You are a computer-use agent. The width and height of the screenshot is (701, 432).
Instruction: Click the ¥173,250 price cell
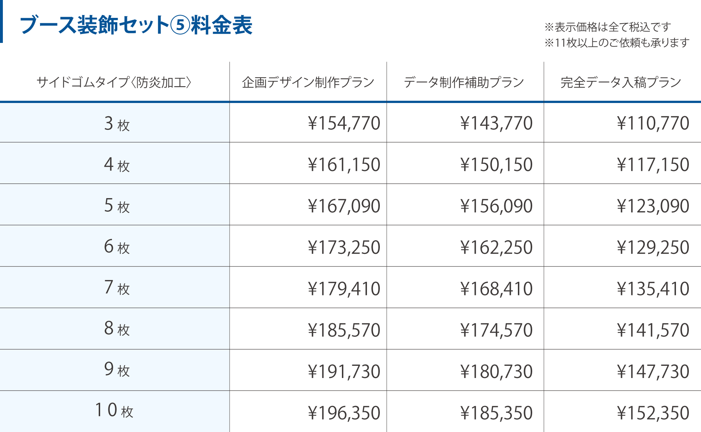[344, 247]
